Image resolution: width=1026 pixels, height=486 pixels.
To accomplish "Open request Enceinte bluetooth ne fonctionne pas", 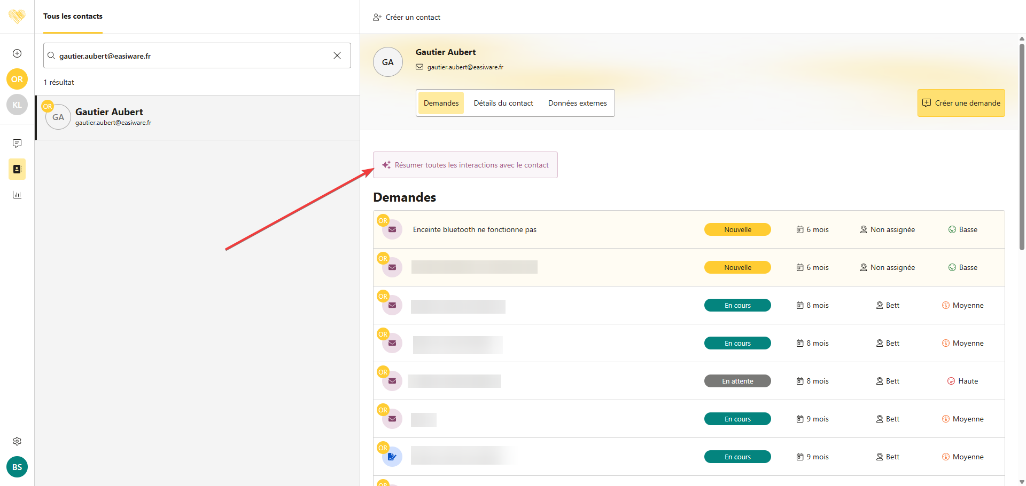I will [475, 229].
